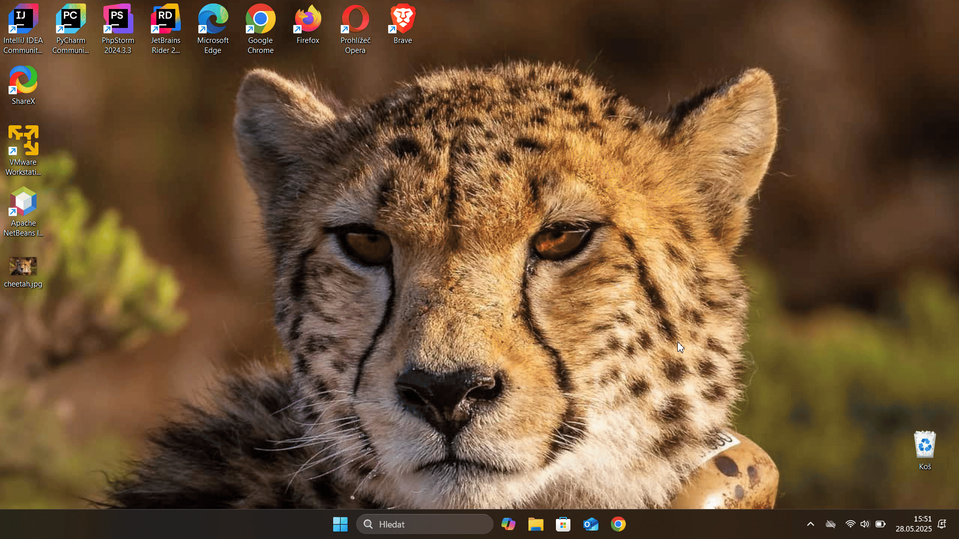
Task: Adjust volume via the speaker icon
Action: pos(865,524)
